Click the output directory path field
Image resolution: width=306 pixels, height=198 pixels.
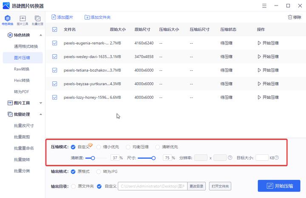point(153,186)
